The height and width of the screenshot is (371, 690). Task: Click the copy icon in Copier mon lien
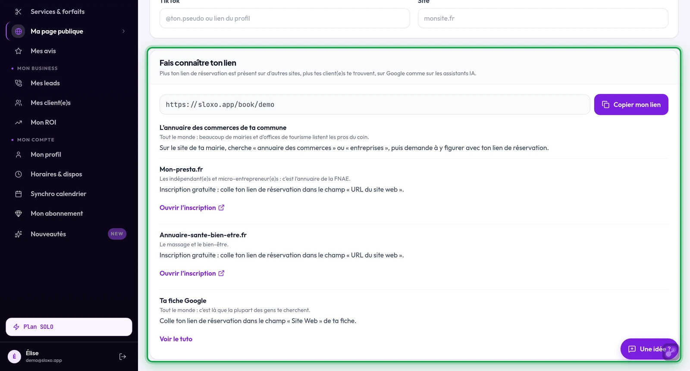605,104
